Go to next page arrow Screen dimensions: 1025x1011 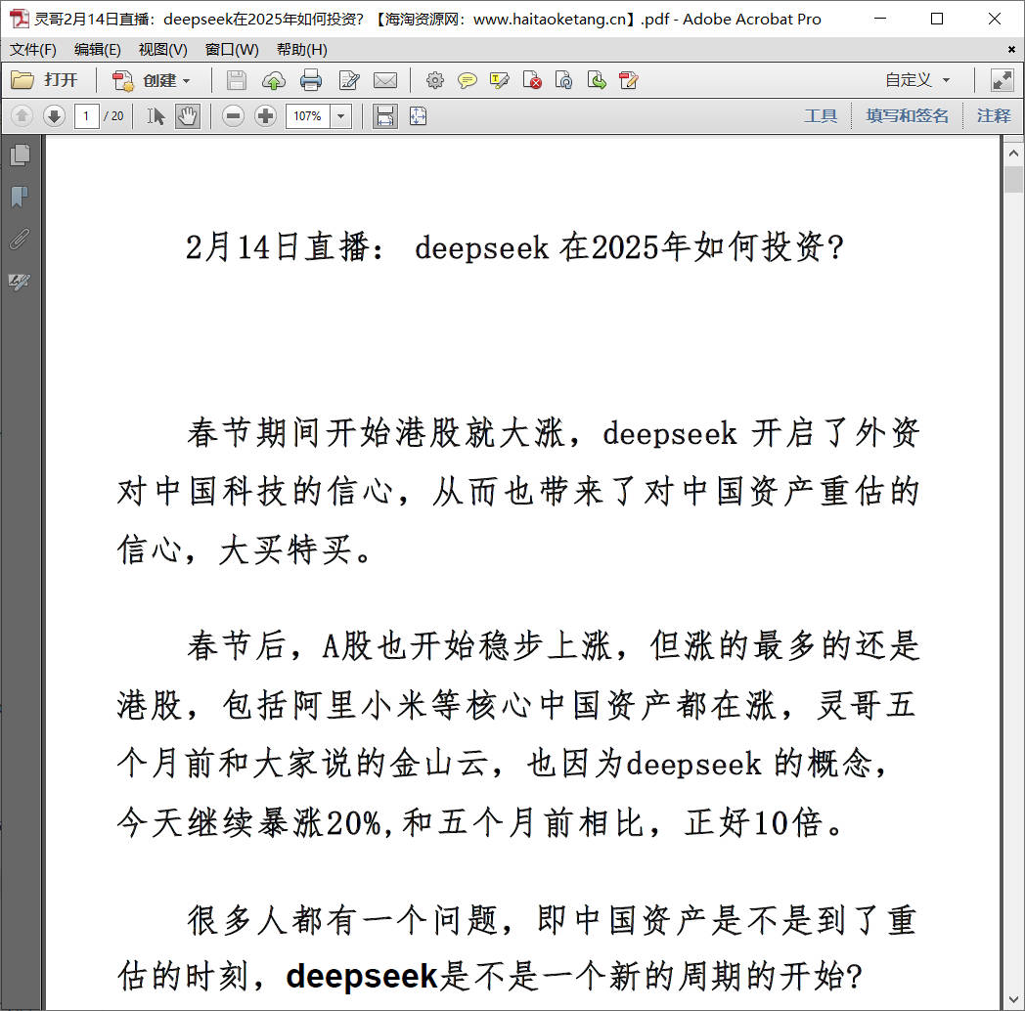pyautogui.click(x=54, y=116)
